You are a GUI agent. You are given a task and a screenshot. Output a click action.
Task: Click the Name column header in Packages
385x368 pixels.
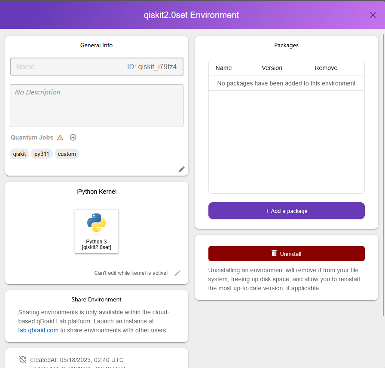tap(223, 68)
